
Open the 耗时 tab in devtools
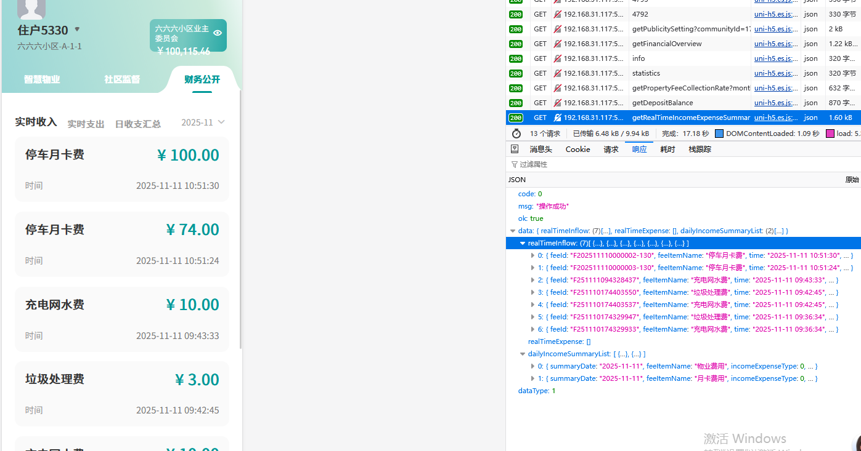click(667, 148)
